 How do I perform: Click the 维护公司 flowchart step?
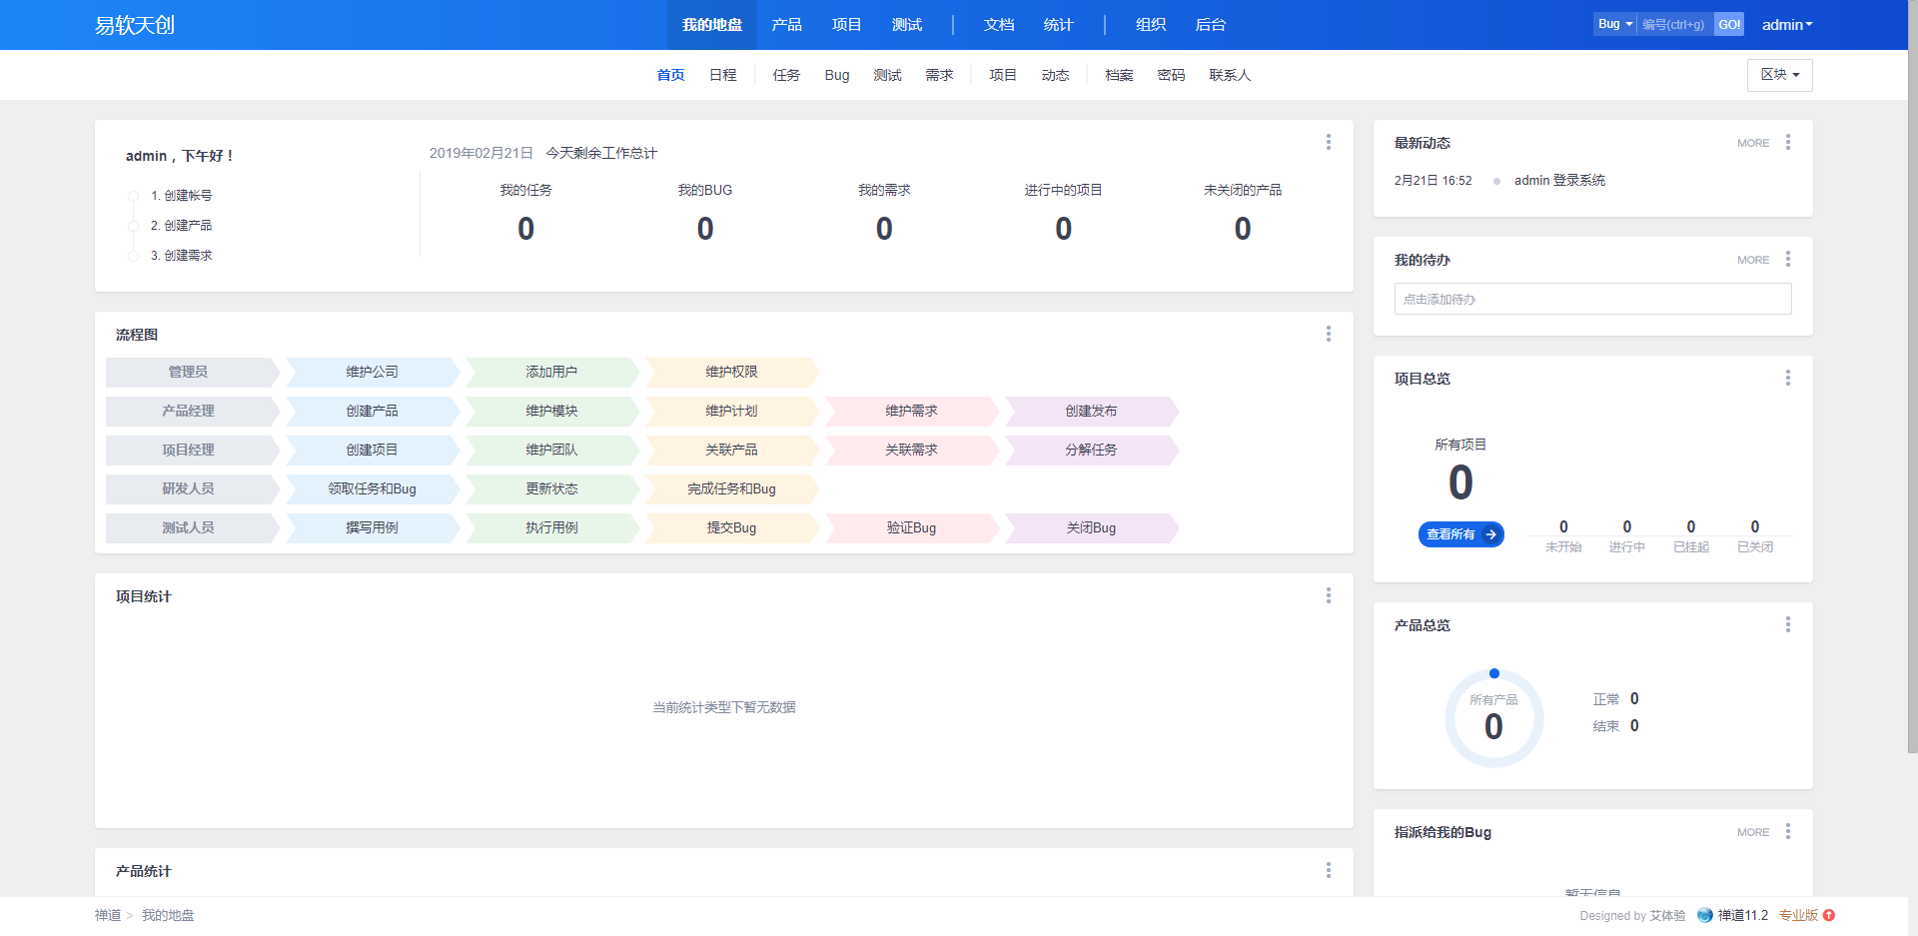[x=372, y=372]
